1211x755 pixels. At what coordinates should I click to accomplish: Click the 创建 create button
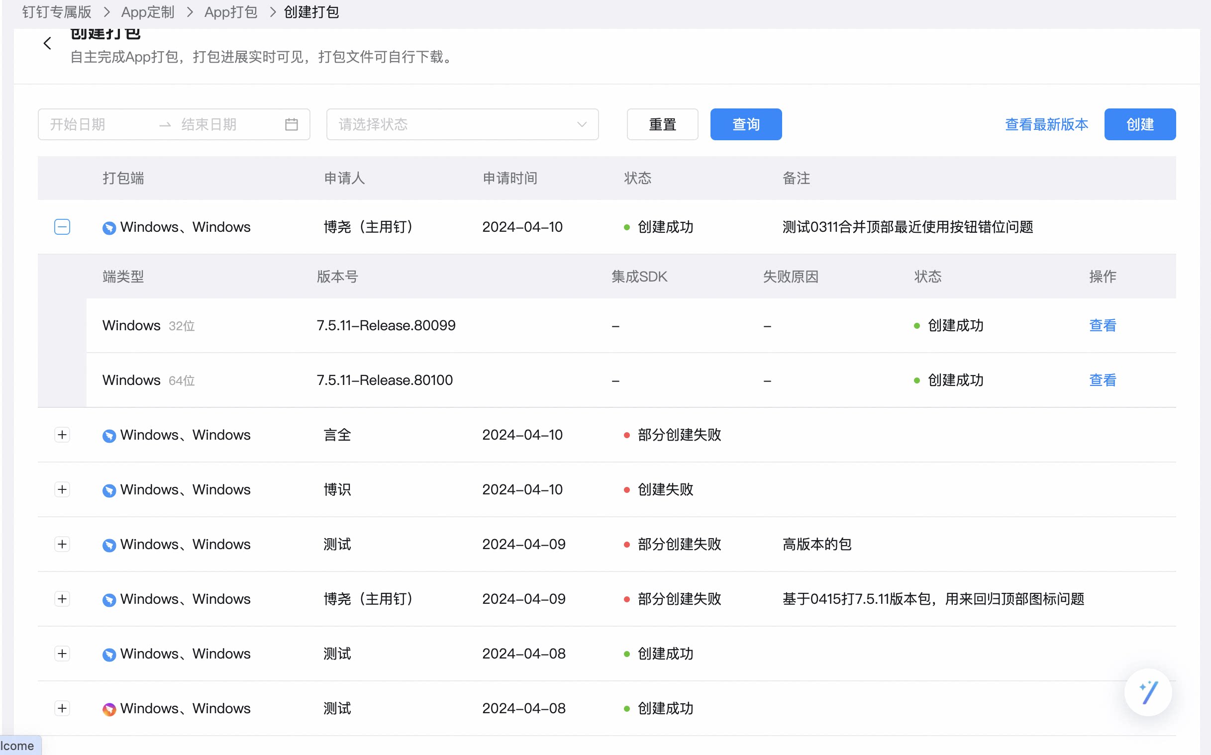tap(1140, 124)
